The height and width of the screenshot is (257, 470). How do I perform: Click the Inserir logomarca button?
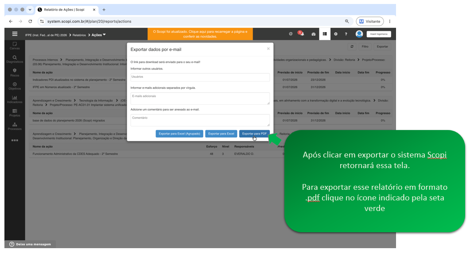point(379,34)
